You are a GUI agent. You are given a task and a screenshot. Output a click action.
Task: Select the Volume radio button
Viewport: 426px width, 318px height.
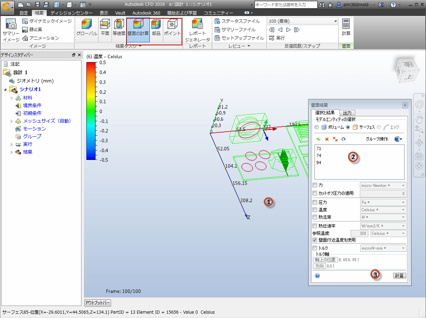click(x=317, y=127)
